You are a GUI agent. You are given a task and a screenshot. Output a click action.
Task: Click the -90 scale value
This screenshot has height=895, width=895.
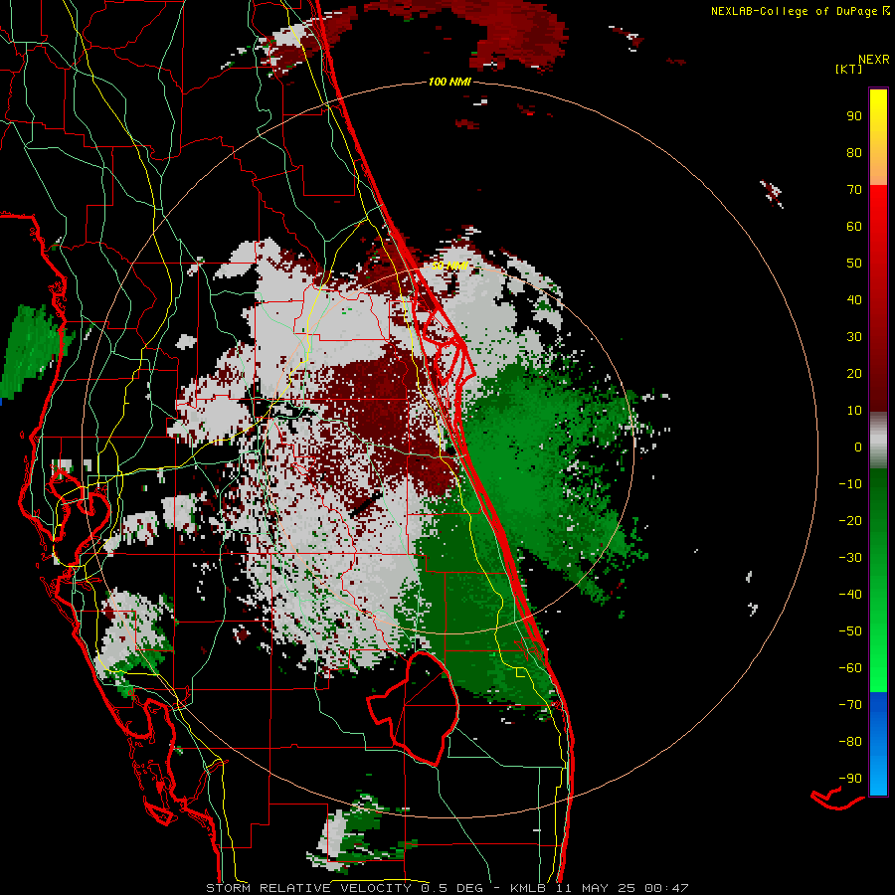tap(850, 779)
